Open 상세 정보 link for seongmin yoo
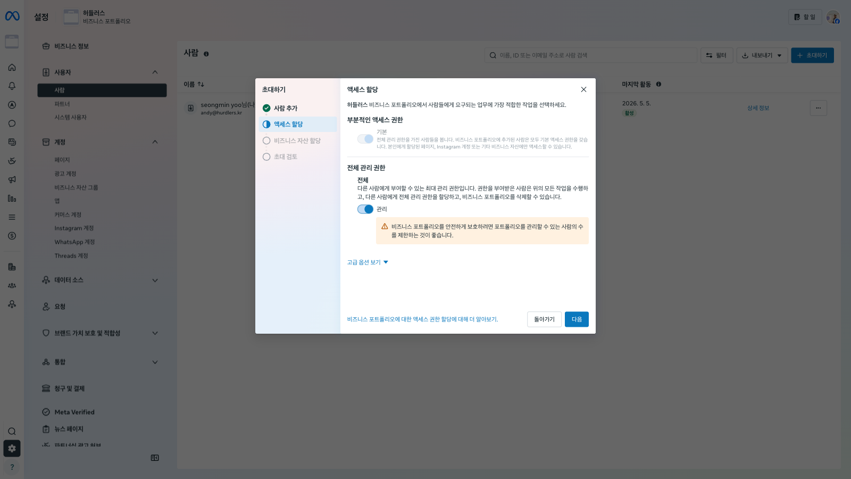The height and width of the screenshot is (479, 851). click(x=758, y=108)
